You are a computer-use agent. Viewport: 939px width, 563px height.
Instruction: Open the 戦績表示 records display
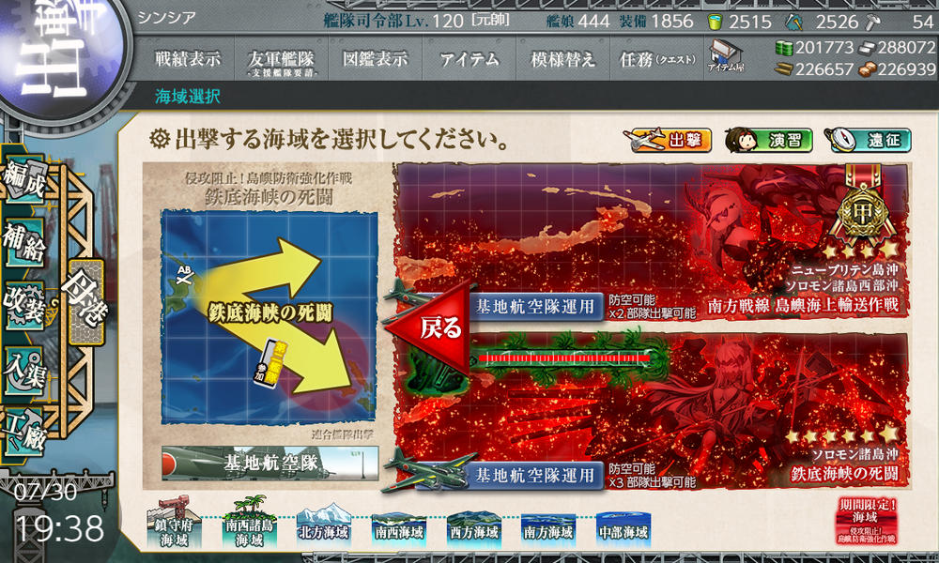[188, 58]
